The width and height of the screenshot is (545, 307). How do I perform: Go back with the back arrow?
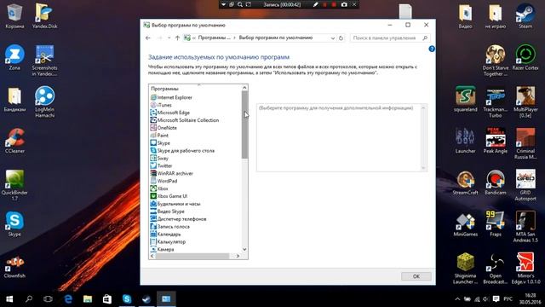point(148,38)
